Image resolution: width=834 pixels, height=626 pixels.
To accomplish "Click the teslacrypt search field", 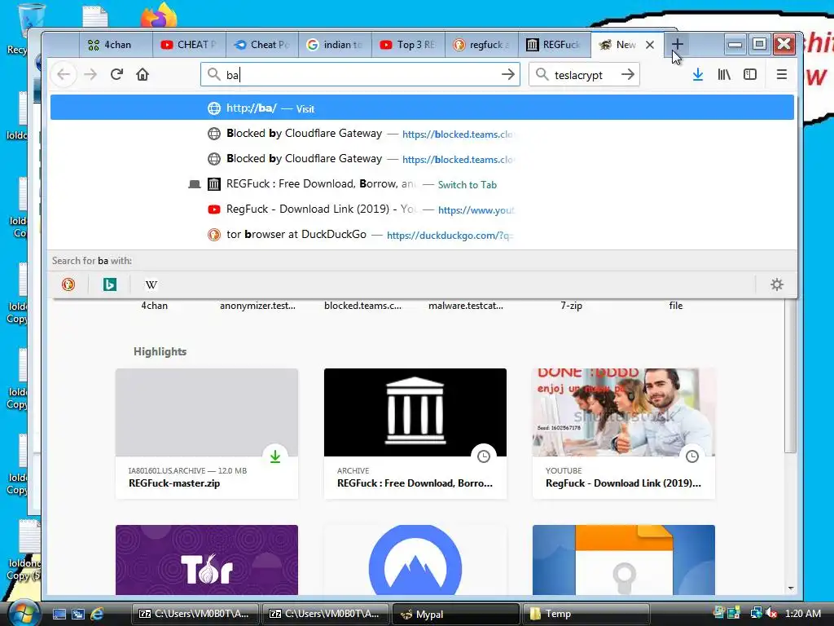I will (x=582, y=75).
